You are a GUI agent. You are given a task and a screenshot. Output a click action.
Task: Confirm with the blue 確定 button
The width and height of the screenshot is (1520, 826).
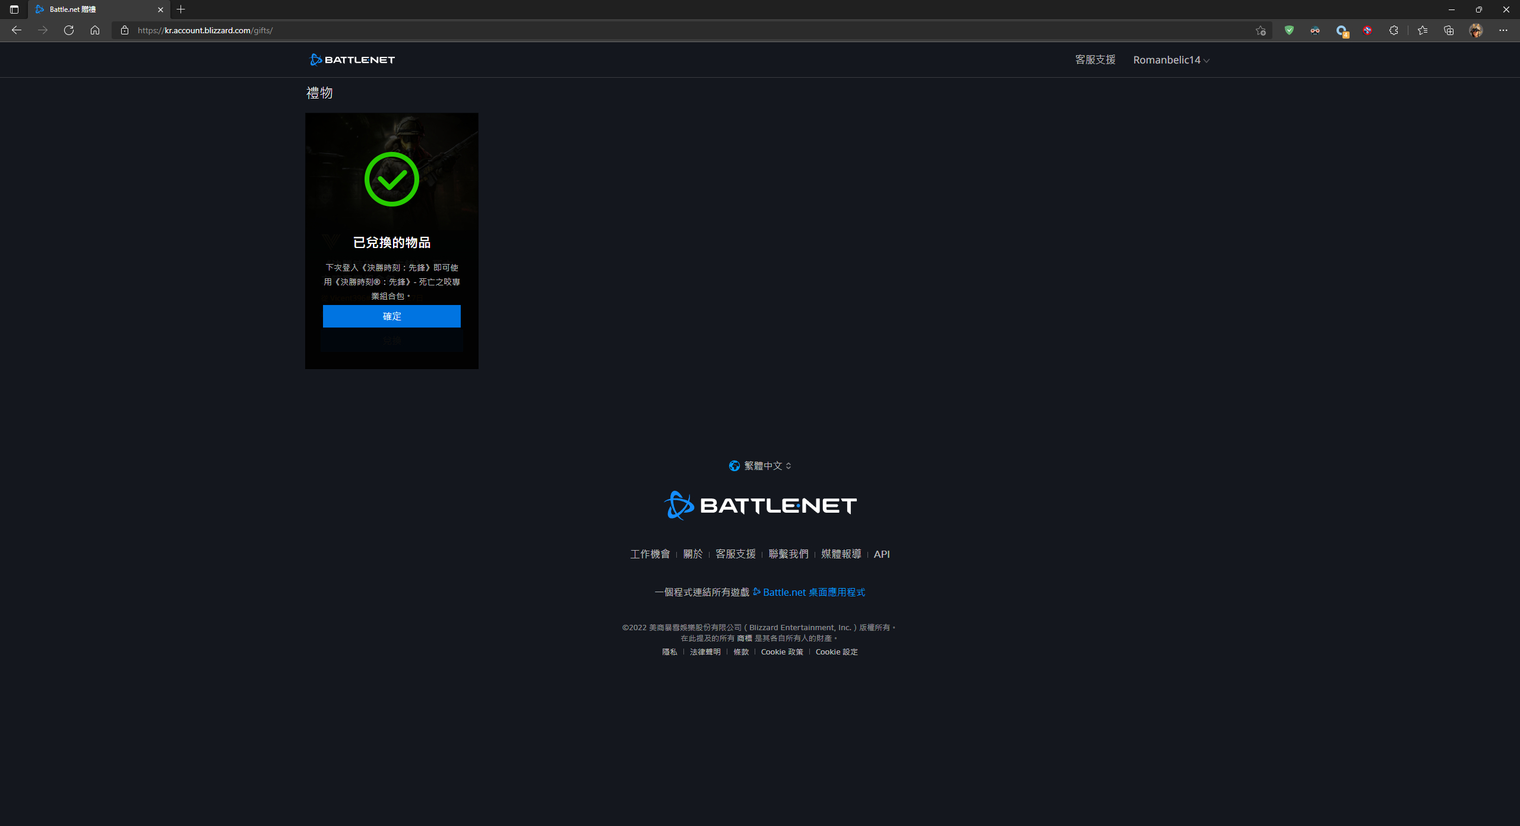point(391,316)
